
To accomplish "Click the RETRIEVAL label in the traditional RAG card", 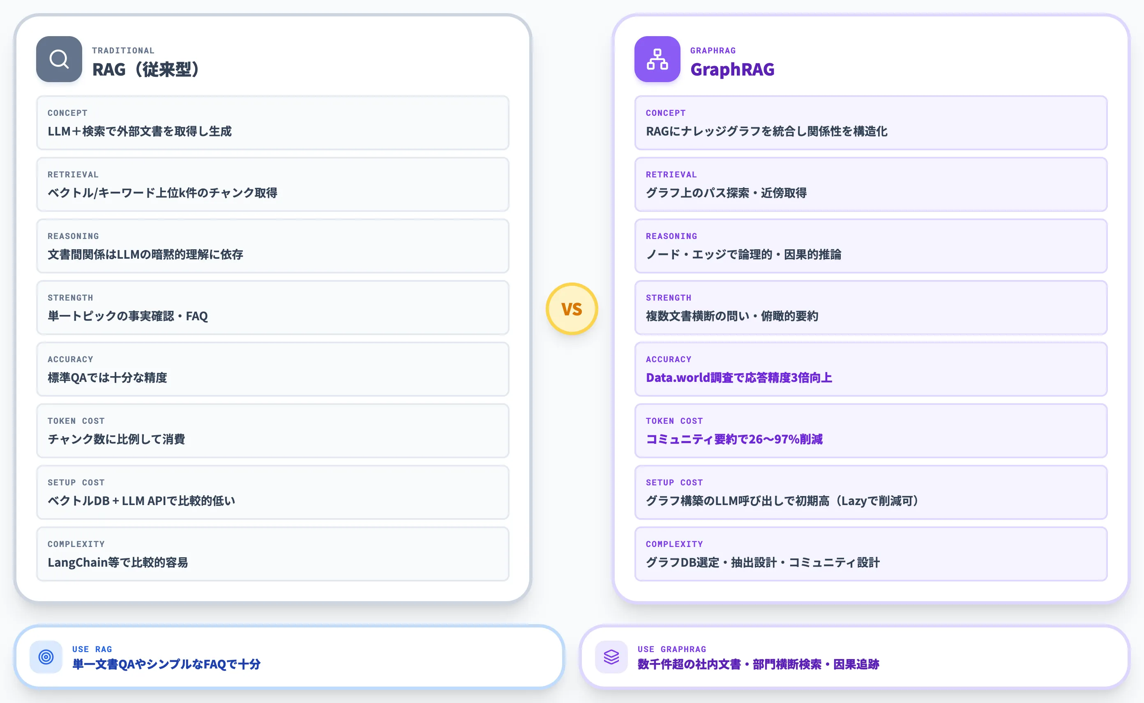I will point(73,175).
